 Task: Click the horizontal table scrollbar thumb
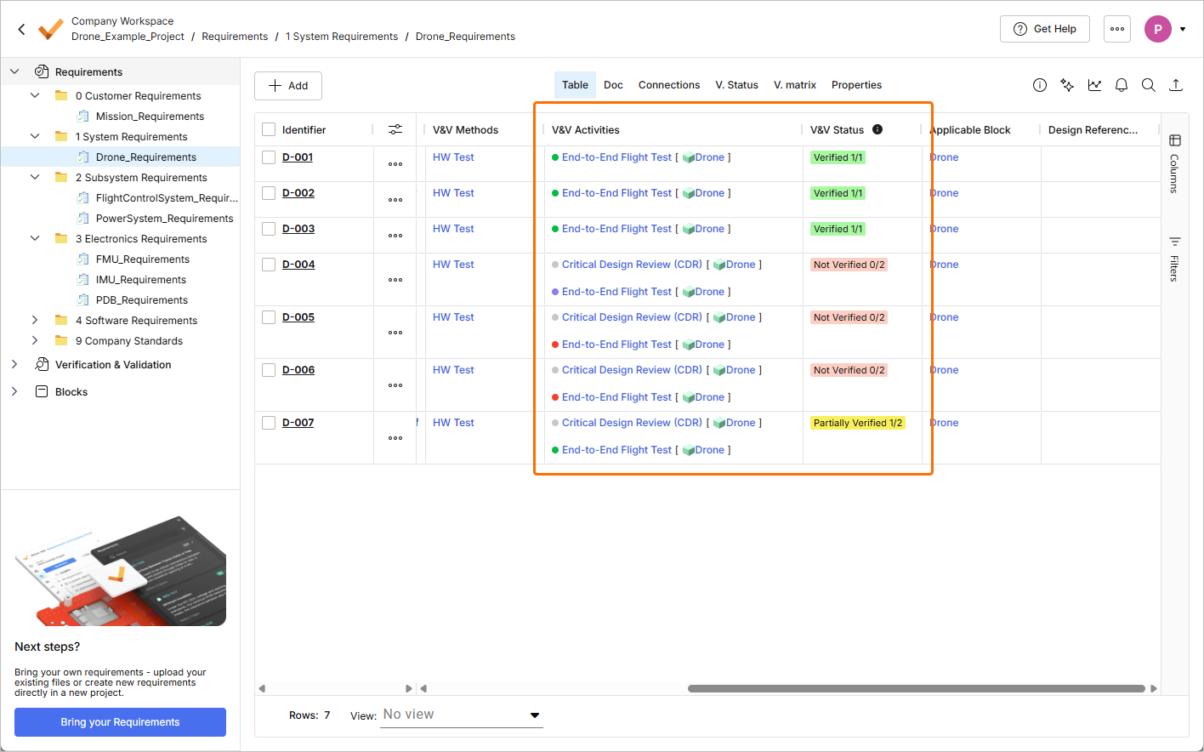[917, 688]
